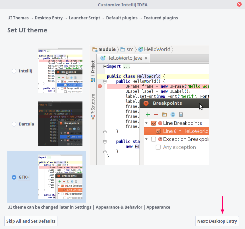Click the red minus Remove breakpoint icon
This screenshot has width=245, height=229.
pos(156,114)
